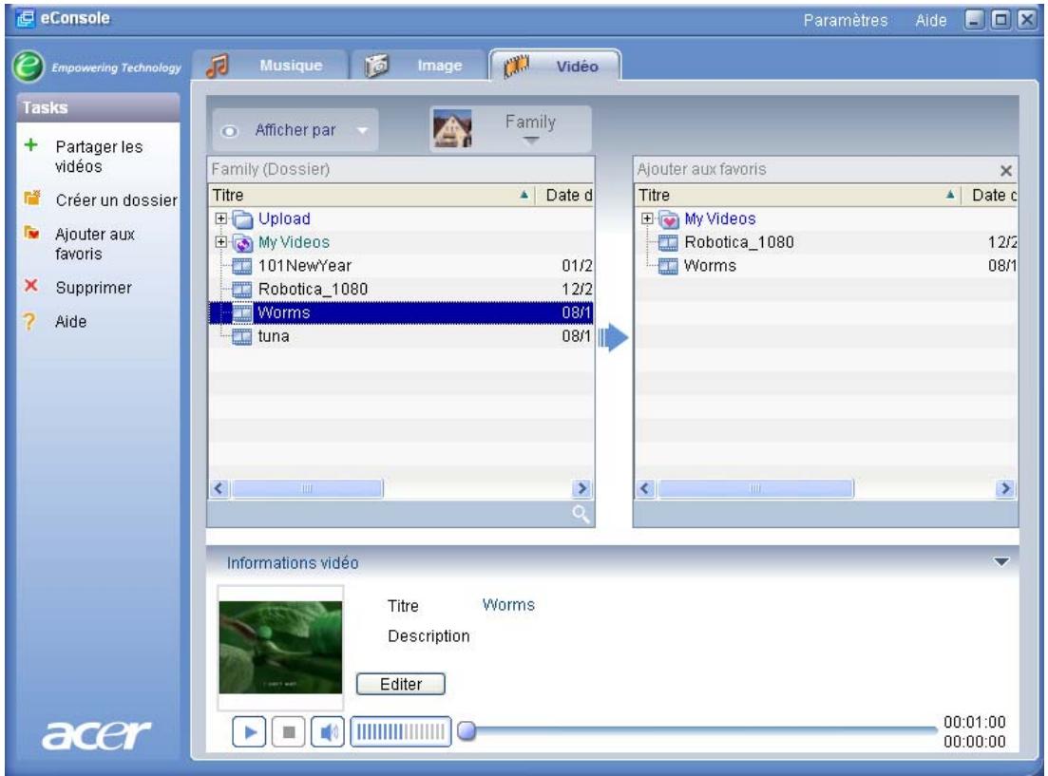Open the Aide menu in title bar
Viewport: 1048px width, 776px height.
[x=930, y=20]
